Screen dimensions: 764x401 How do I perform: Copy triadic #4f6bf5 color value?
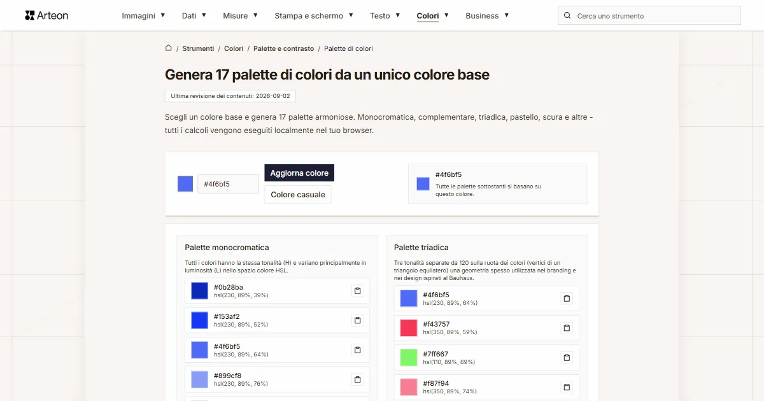coord(567,299)
